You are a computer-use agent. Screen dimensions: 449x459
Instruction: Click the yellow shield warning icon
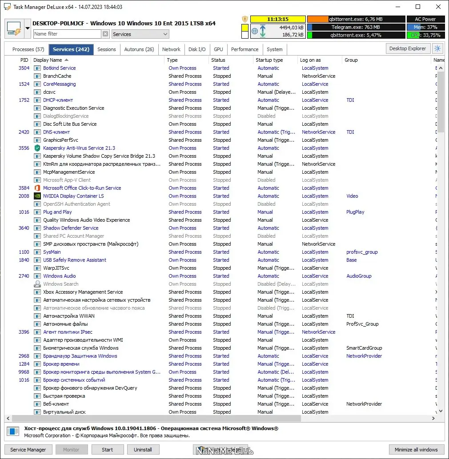pos(245,19)
